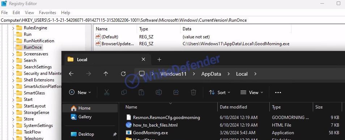
Task: Expand the Search registry key
Action: [13, 60]
